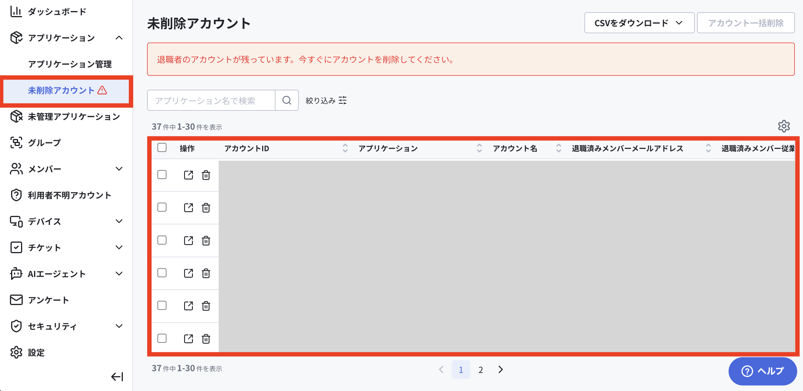Click the AIエージェント robot icon
803x391 pixels.
click(x=16, y=274)
